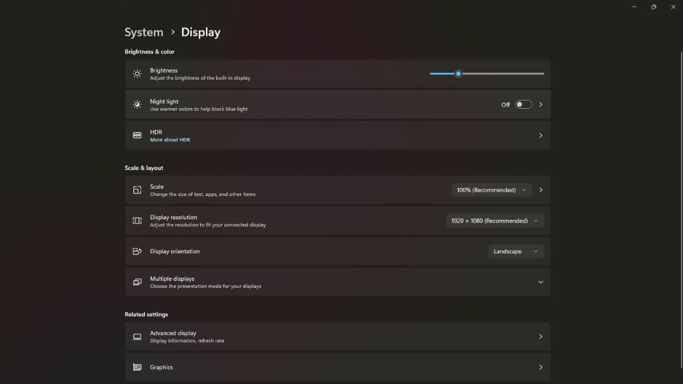Image resolution: width=683 pixels, height=384 pixels.
Task: Click the Brightness sun icon
Action: point(137,74)
